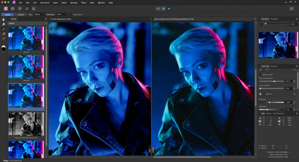Open the Arrange menu

pos(74,3)
